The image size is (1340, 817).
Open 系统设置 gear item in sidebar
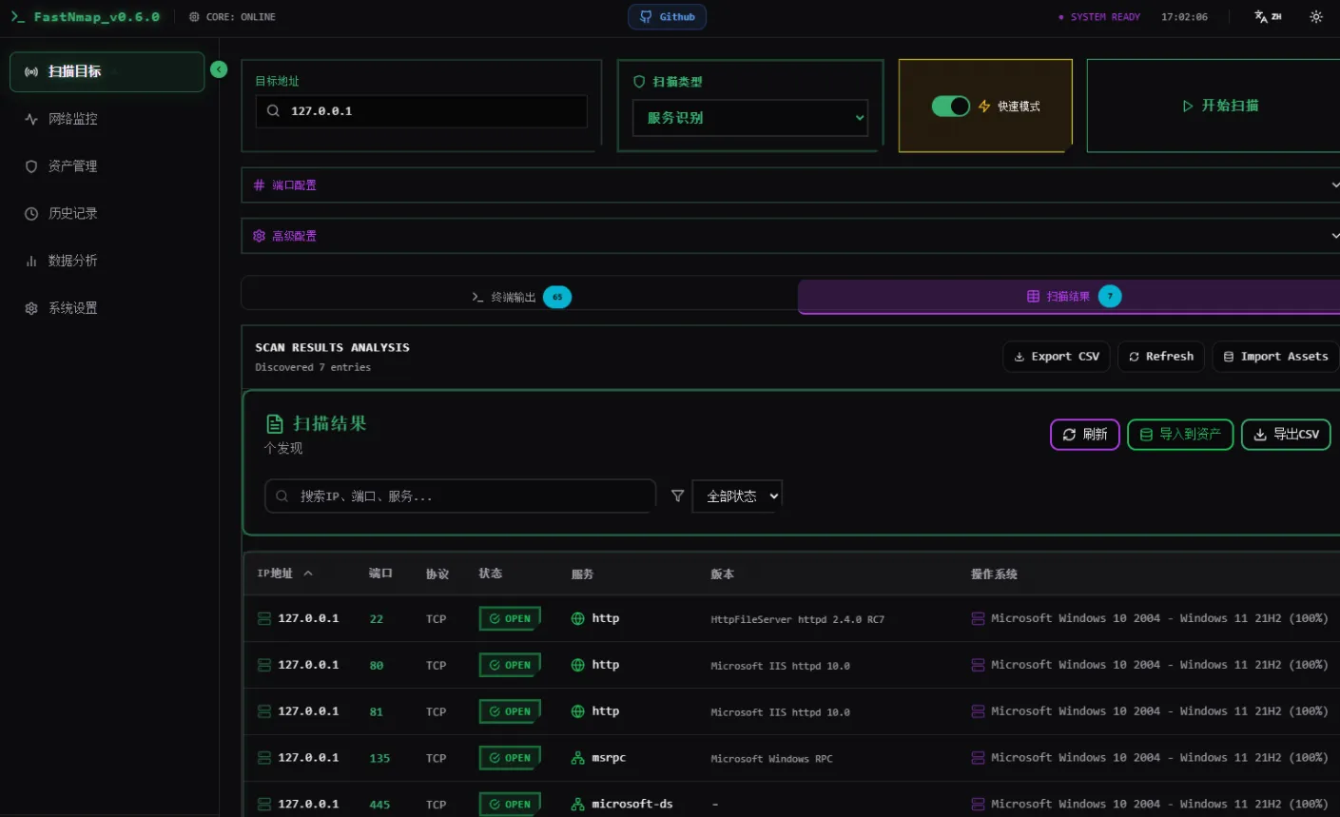[73, 308]
